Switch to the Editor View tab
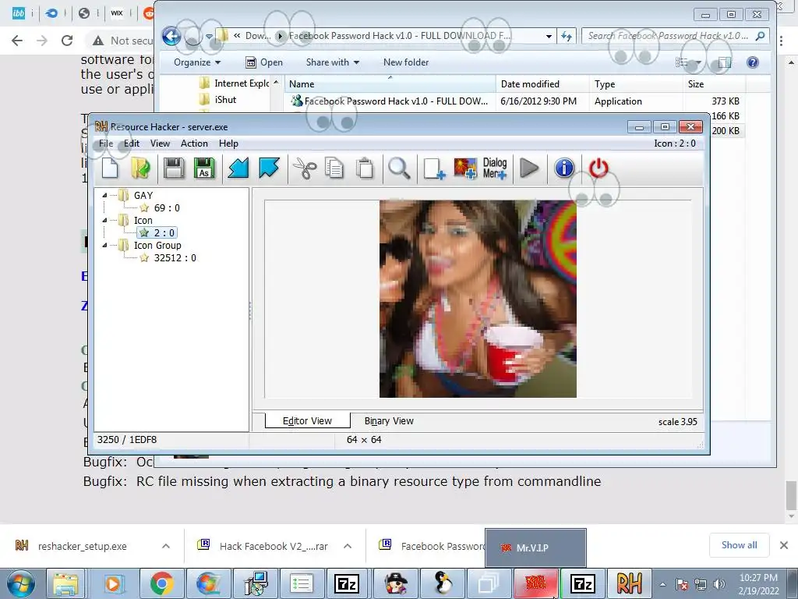Screen dimensions: 798x599 [x=307, y=421]
